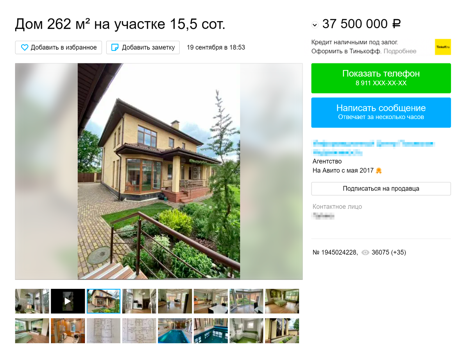Click the eye views counter icon
This screenshot has height=364, width=469.
(x=365, y=253)
